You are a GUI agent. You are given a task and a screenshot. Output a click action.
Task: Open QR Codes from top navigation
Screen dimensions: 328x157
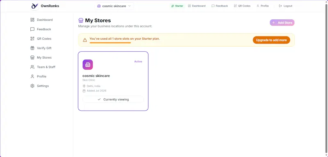pos(242,6)
